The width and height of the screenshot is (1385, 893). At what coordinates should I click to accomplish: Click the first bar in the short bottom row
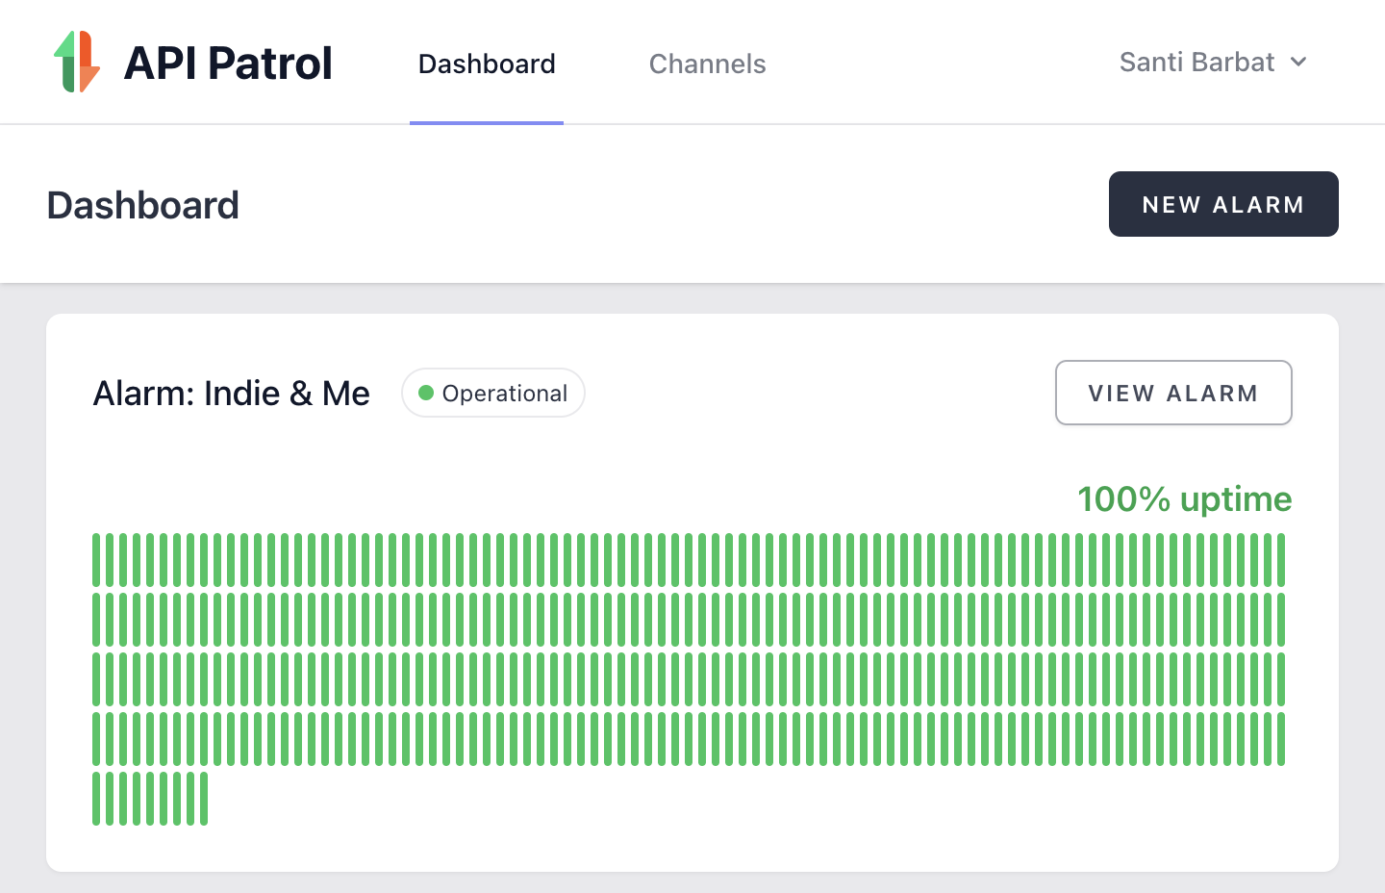click(96, 799)
